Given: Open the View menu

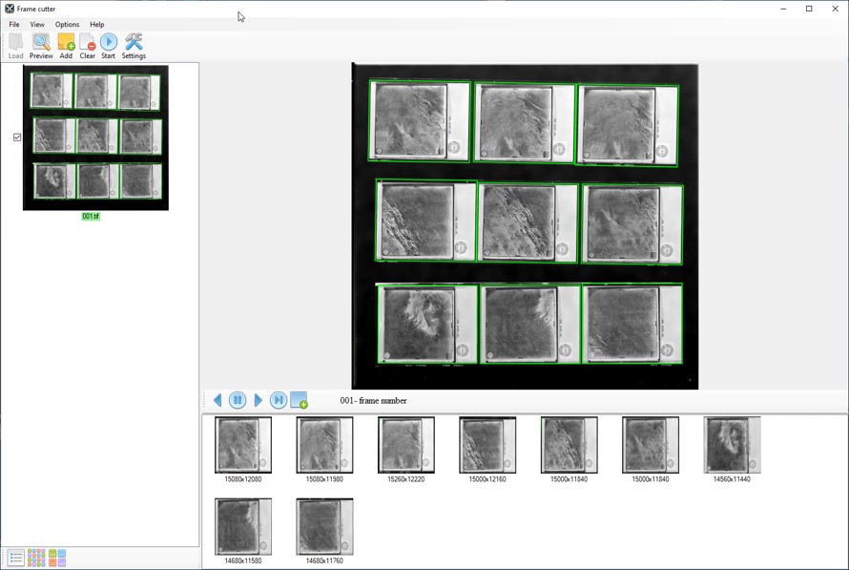Looking at the screenshot, I should pos(37,25).
